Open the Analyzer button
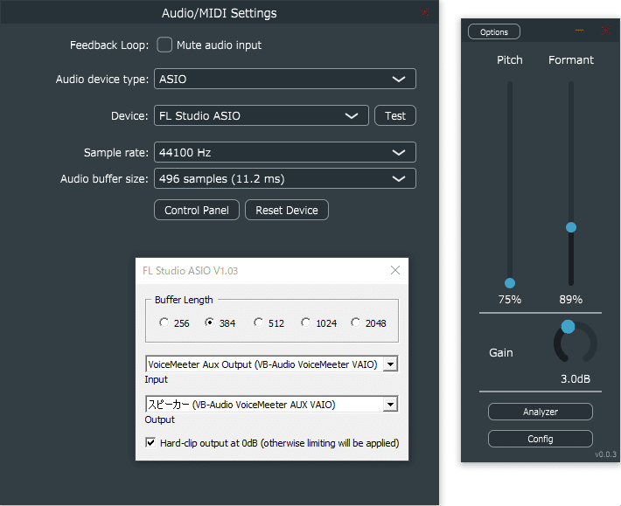This screenshot has width=621, height=506. [541, 412]
